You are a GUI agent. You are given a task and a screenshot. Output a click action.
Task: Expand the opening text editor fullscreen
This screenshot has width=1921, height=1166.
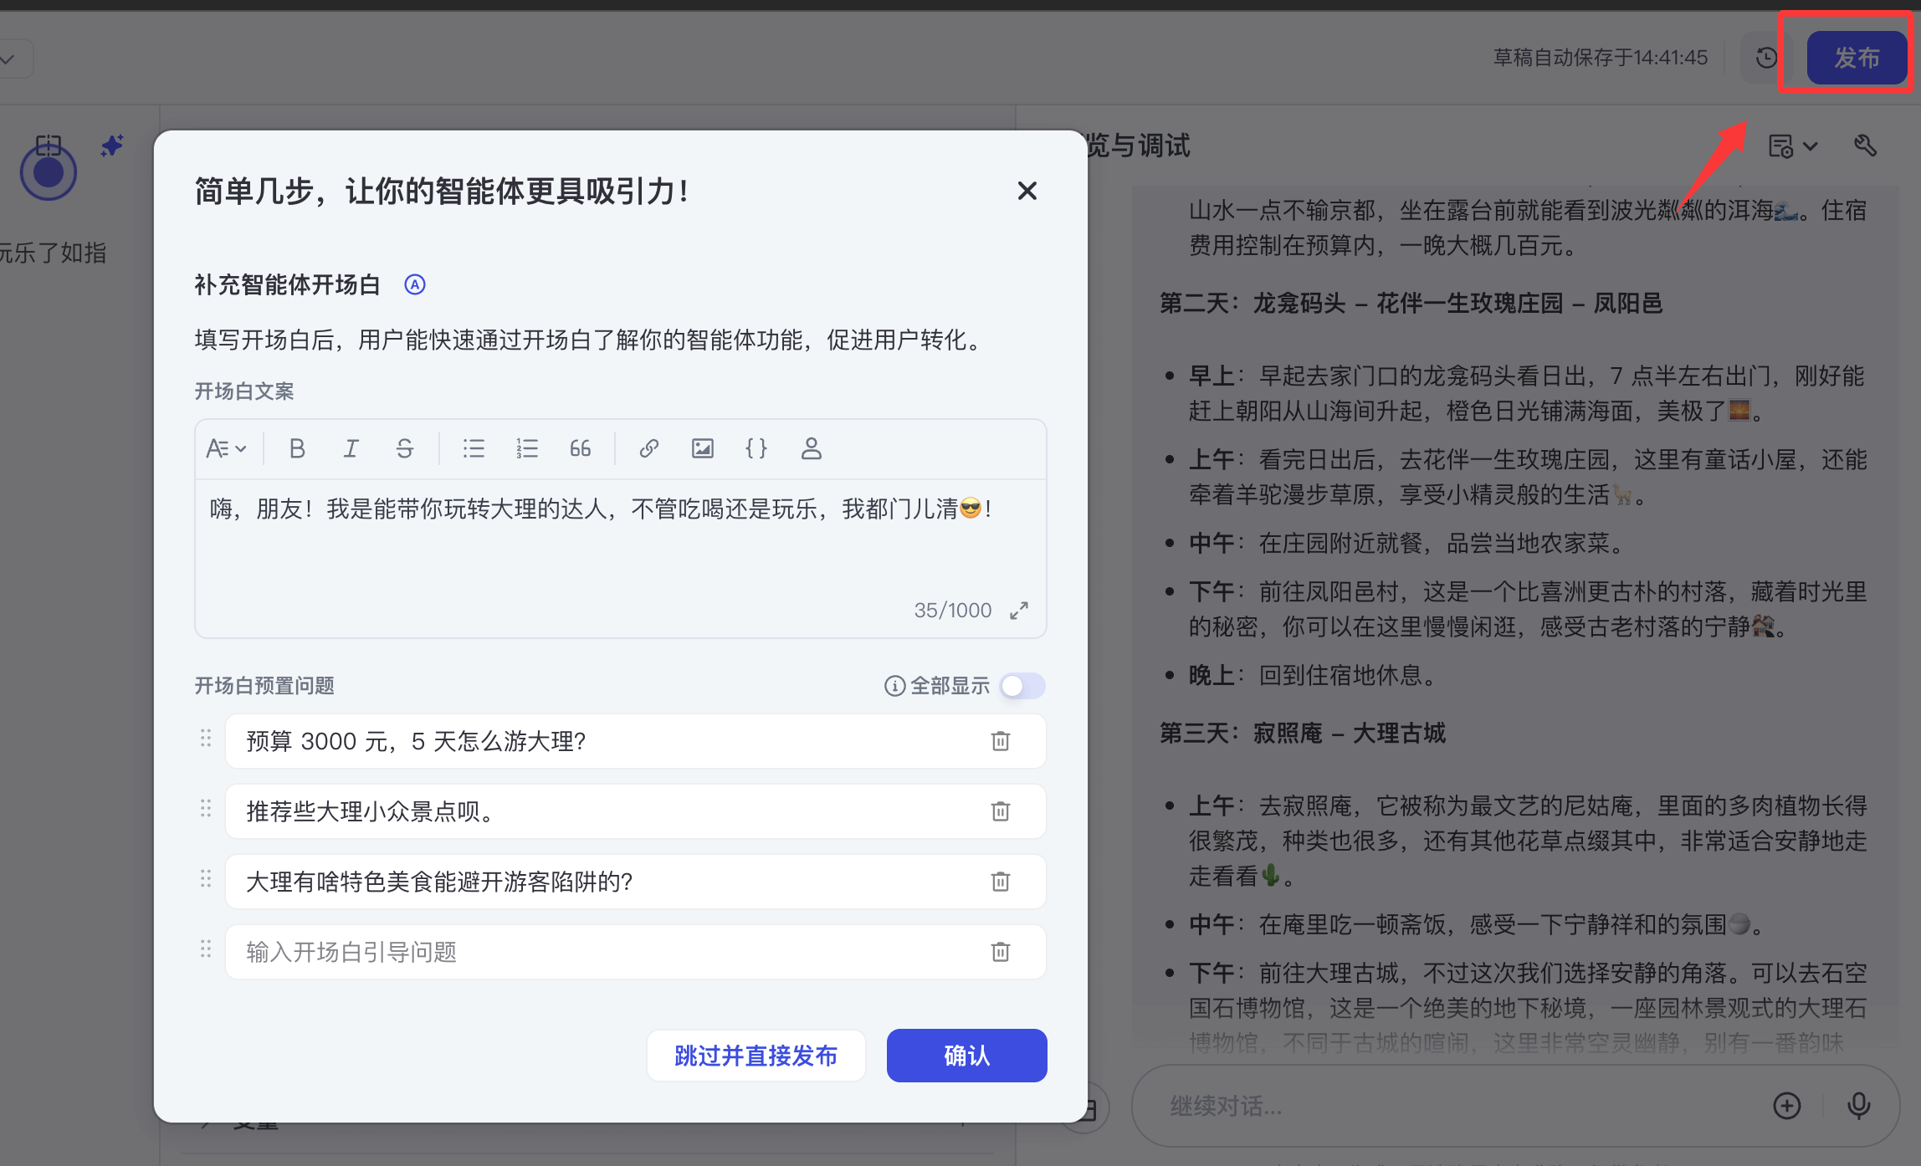[1018, 611]
